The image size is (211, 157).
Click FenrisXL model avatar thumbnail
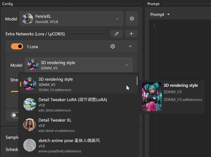click(28, 18)
